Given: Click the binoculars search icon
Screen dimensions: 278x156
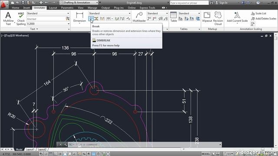Looking at the screenshot, I should 212,3.
